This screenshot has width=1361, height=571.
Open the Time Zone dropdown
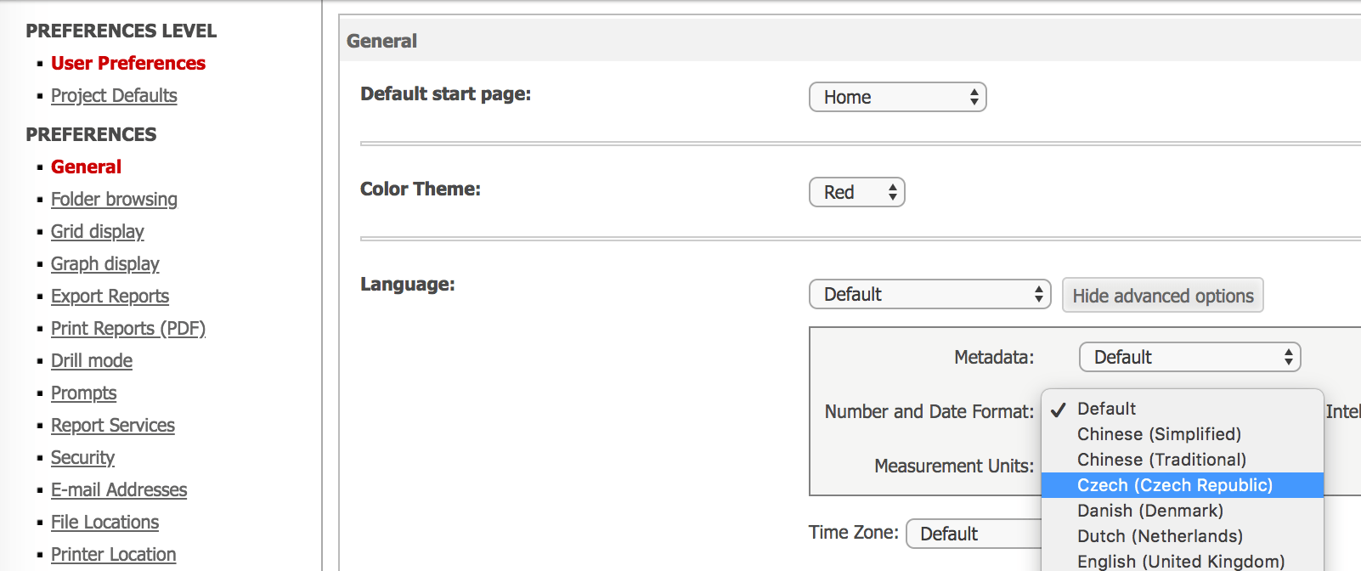tap(973, 534)
